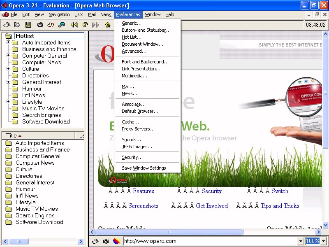
Task: Select Software Download in the Hotlist tree
Action: pyautogui.click(x=46, y=121)
